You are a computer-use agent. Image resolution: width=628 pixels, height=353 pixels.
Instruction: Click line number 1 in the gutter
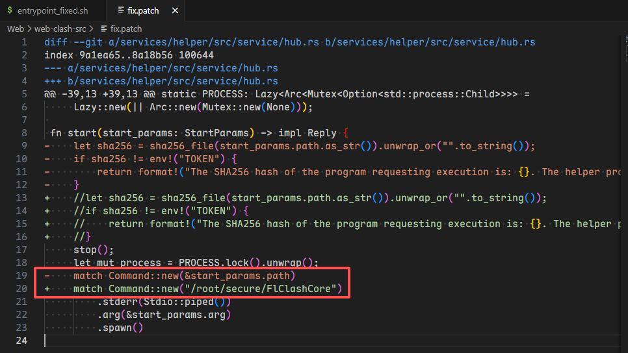point(24,42)
